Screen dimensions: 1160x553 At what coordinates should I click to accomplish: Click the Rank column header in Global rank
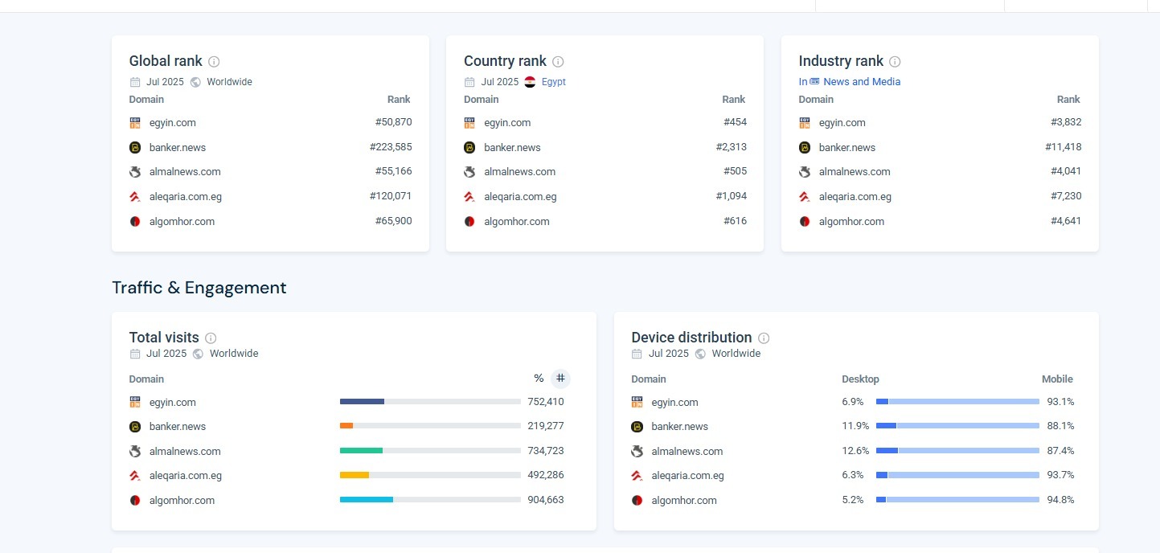(399, 100)
